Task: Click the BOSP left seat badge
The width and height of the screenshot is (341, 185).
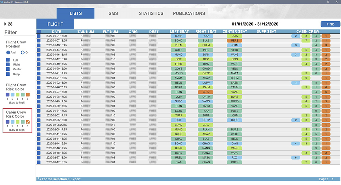Action: coord(178,36)
